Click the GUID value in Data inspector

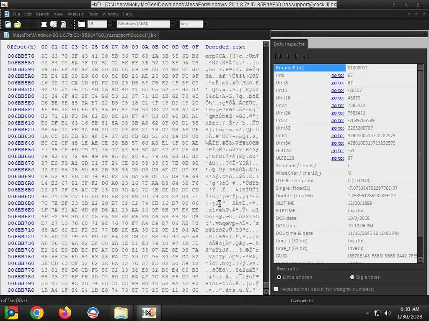382,256
